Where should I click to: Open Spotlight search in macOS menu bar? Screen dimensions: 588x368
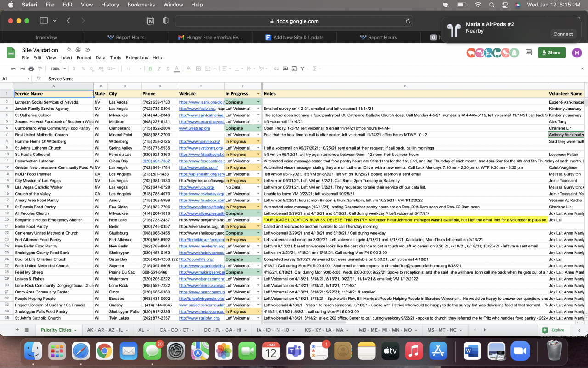[492, 5]
